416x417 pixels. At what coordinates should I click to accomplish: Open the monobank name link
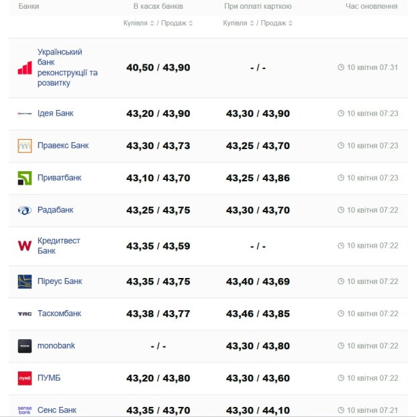point(56,346)
